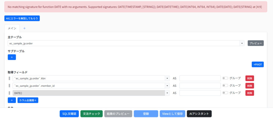
Task: Click AS alias input for member_id field
Action: click(200, 86)
